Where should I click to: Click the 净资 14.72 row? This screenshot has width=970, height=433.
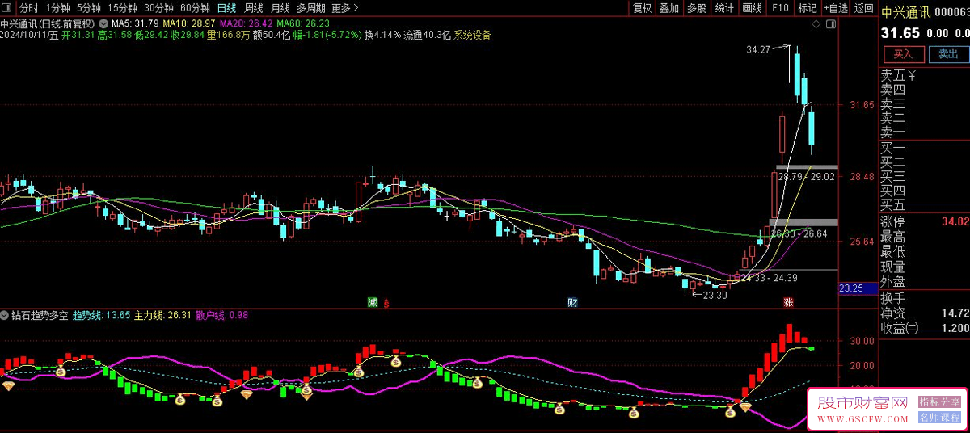925,313
